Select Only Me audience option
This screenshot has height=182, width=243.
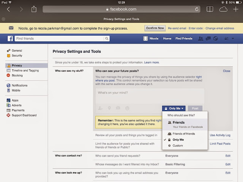coord(185,140)
